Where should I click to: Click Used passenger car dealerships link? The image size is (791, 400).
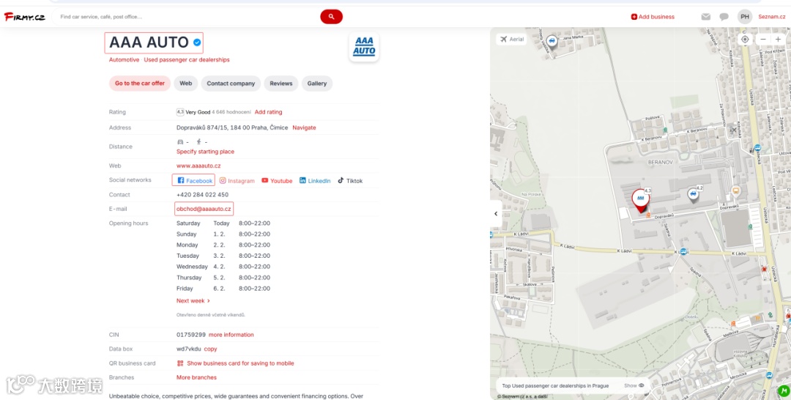[x=187, y=59]
